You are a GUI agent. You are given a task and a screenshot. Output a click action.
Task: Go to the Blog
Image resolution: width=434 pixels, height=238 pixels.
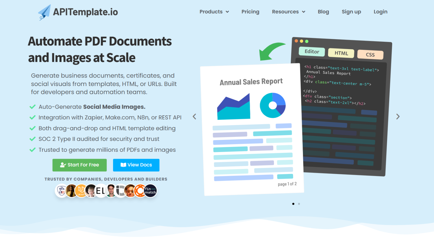[x=323, y=12]
